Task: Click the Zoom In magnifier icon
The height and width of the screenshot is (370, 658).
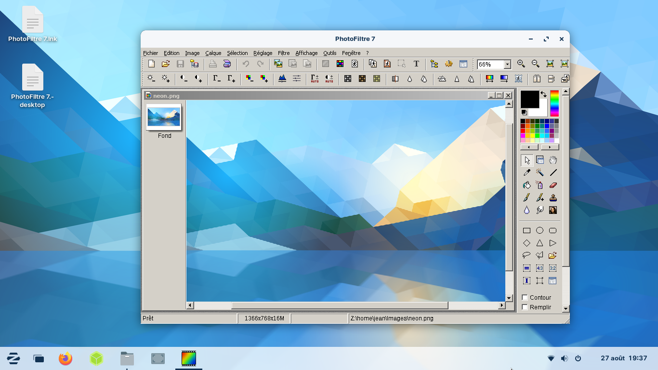Action: coord(521,64)
